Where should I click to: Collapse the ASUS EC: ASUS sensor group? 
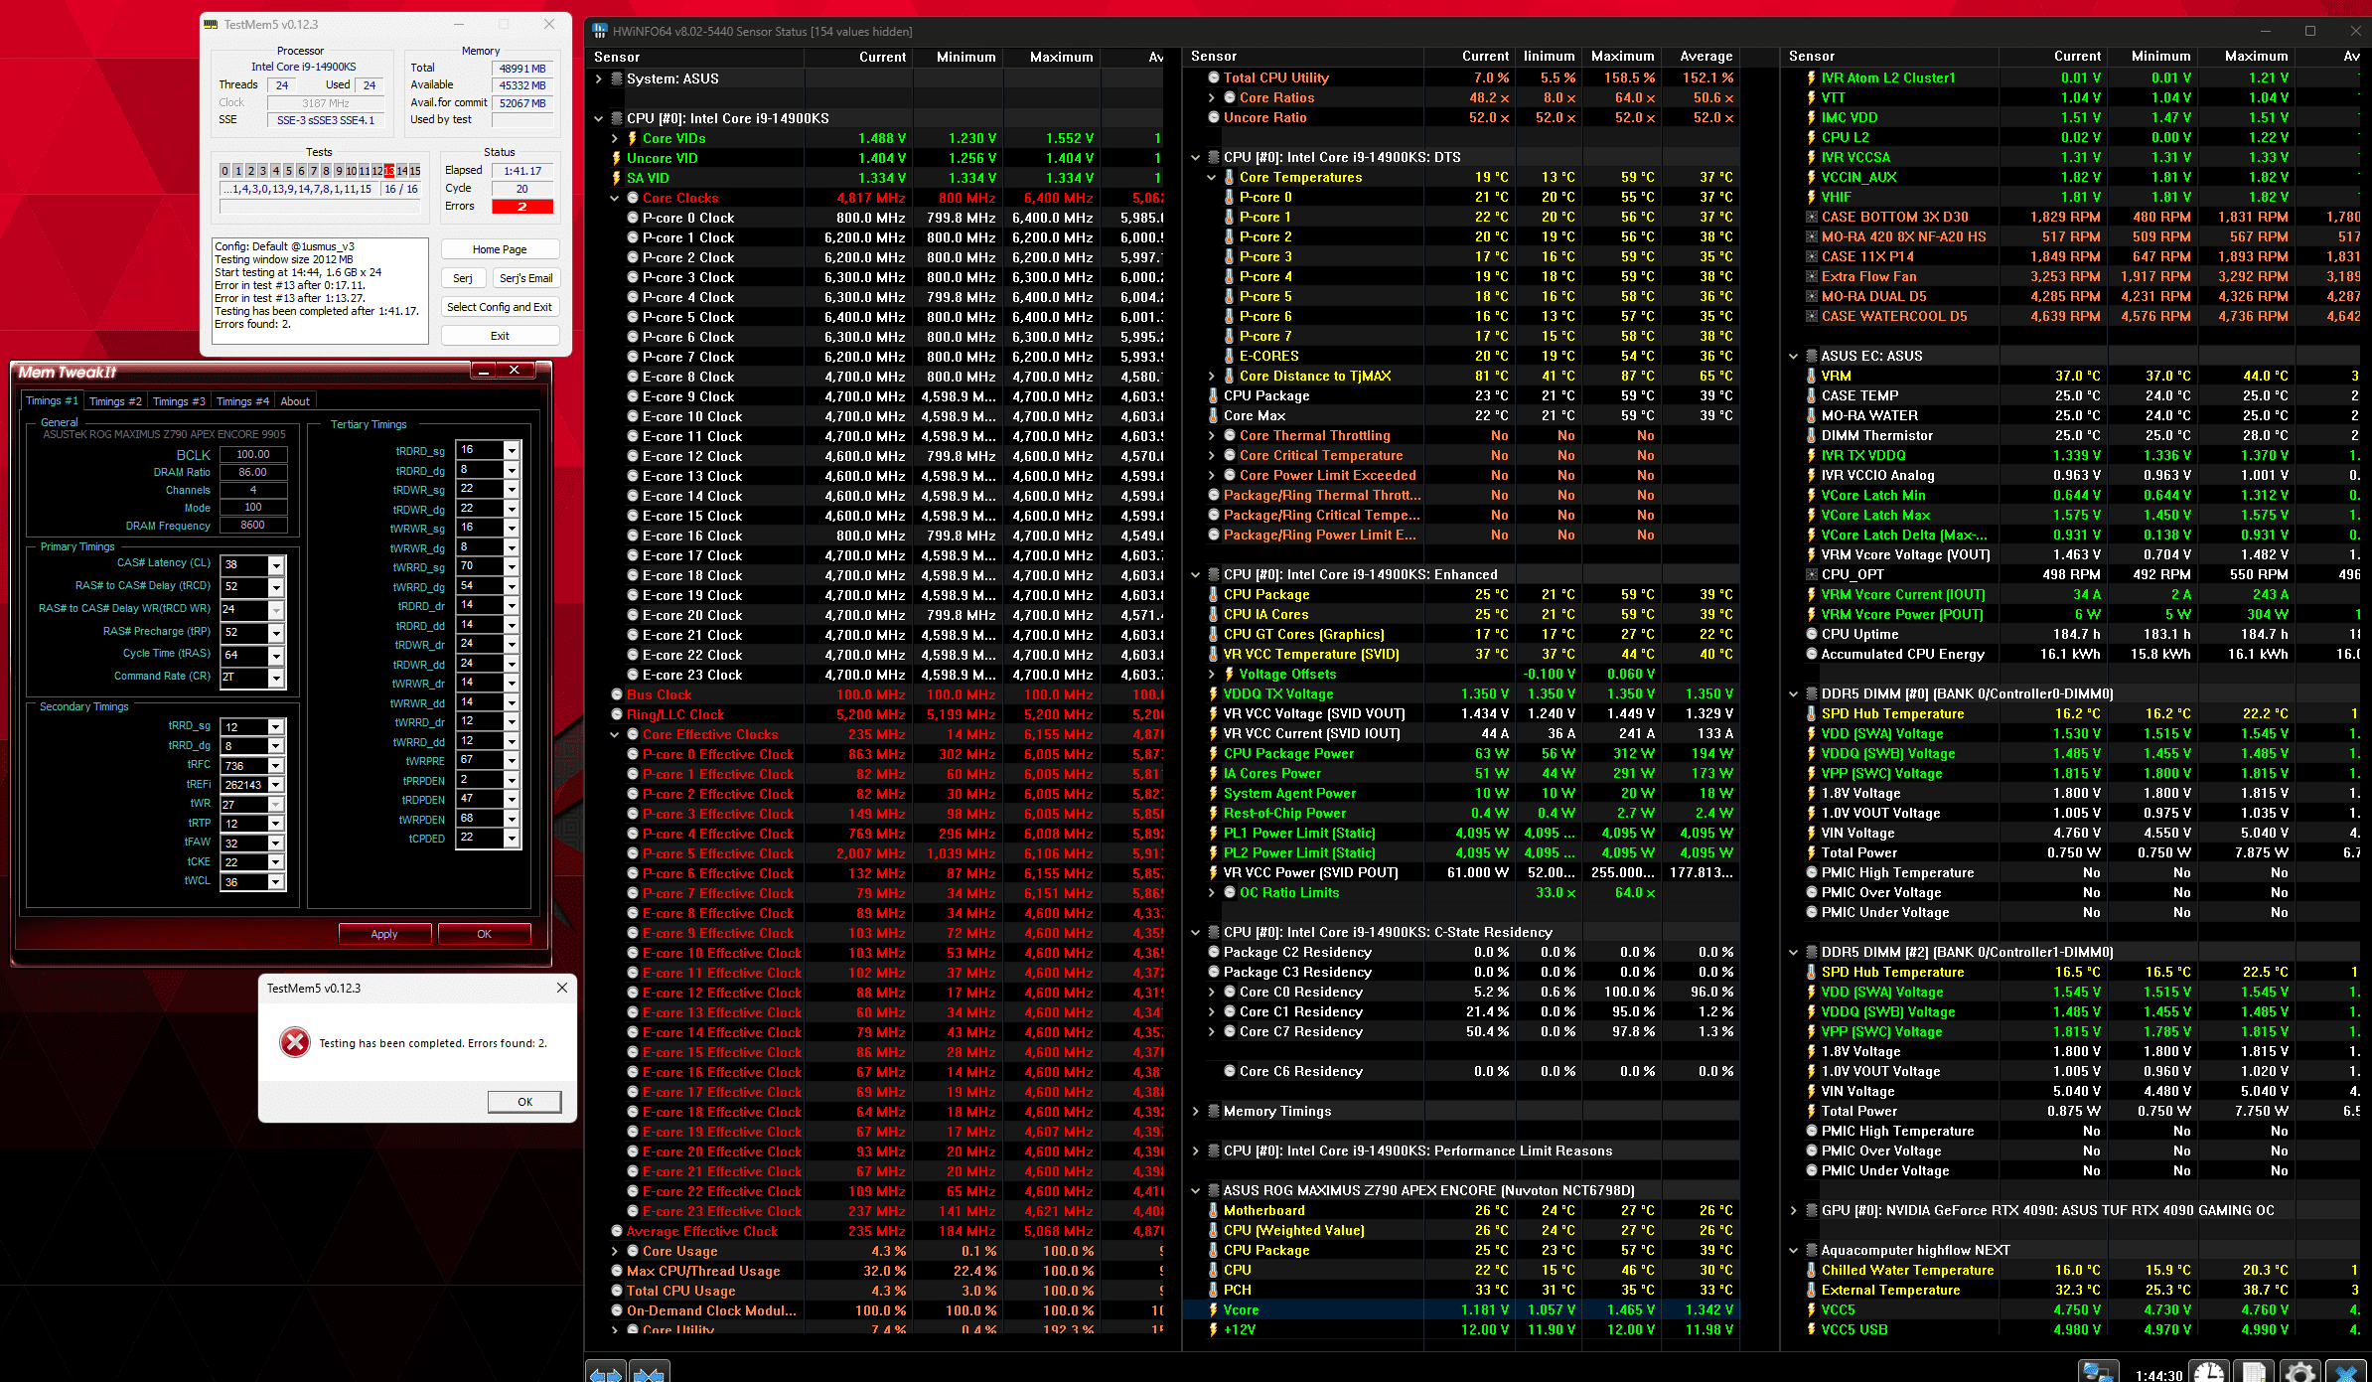[1794, 356]
